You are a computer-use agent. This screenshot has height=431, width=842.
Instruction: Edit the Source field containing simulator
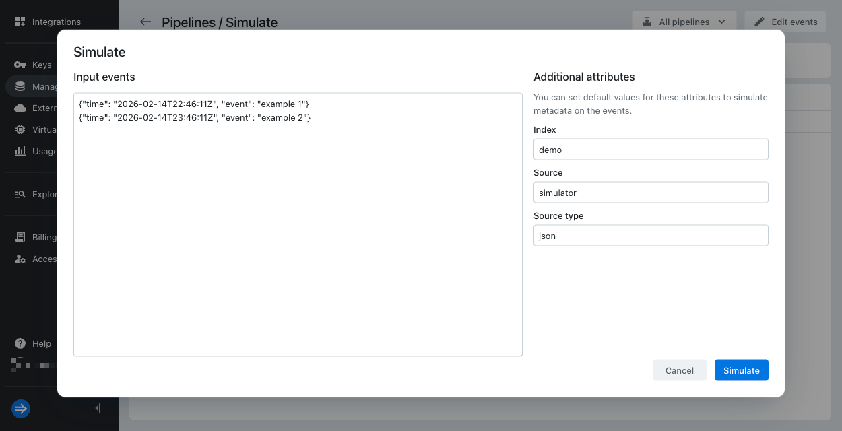click(x=651, y=193)
